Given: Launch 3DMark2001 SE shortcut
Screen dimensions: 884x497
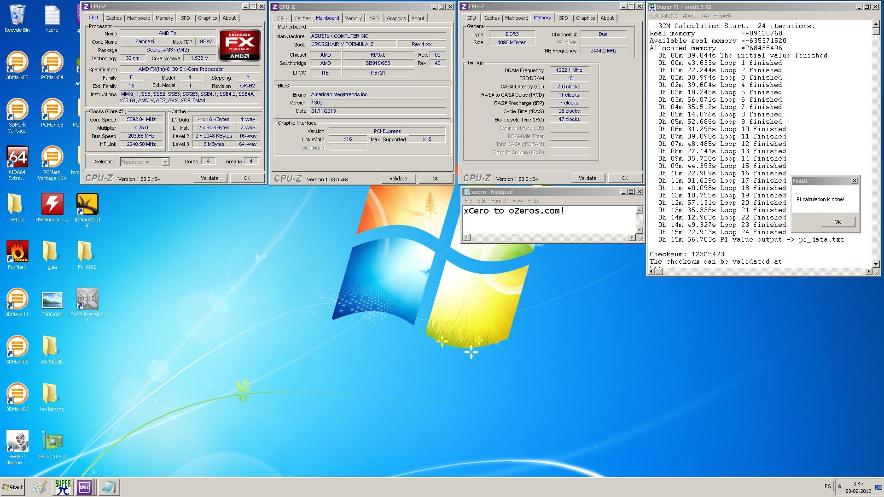Looking at the screenshot, I should click(87, 211).
